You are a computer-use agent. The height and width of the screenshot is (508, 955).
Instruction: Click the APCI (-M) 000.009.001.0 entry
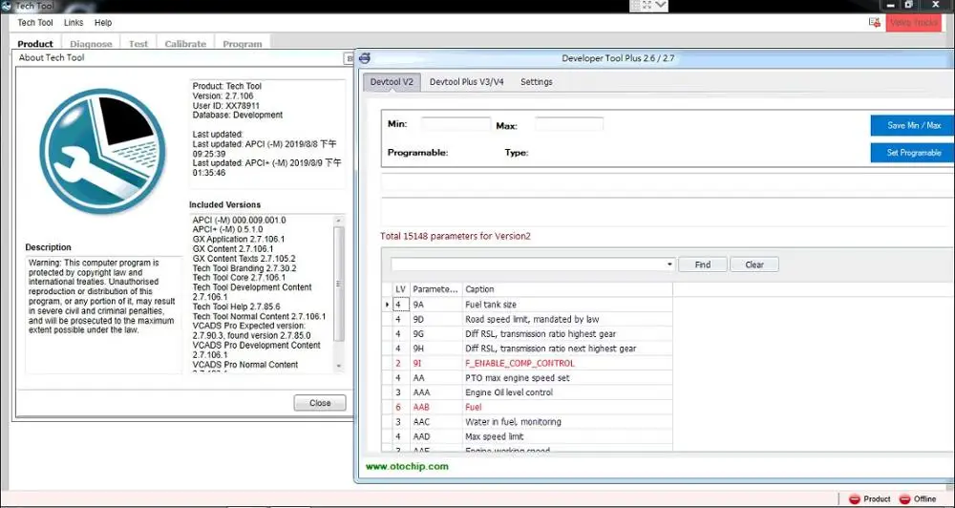(239, 220)
